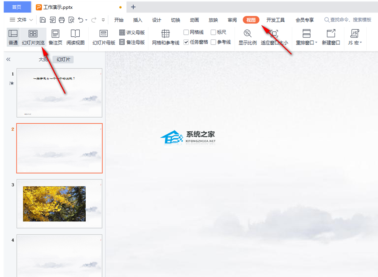Open the 开发工具 ribbon tab
Viewport: 378px width, 277px height.
tap(276, 20)
